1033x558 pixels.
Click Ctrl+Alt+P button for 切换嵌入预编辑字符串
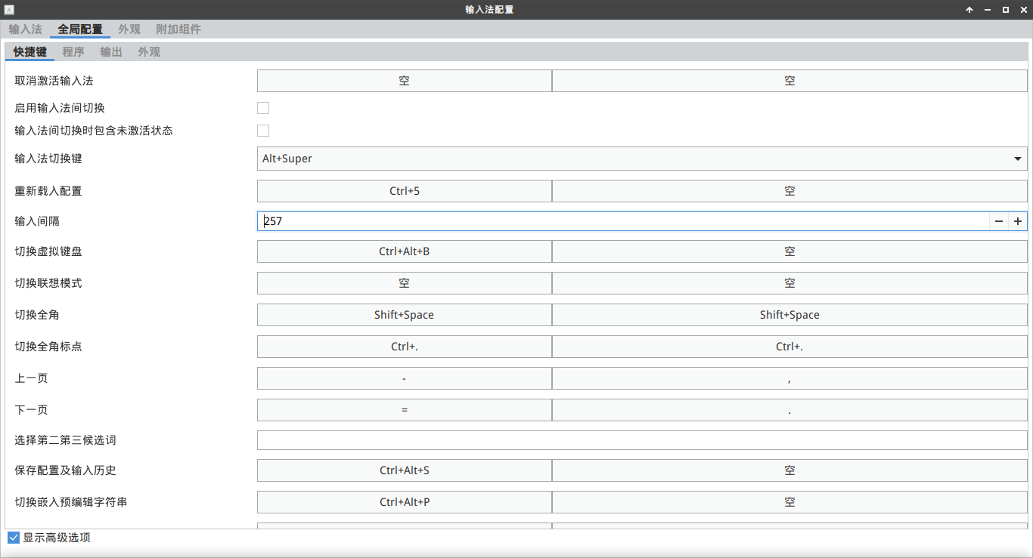[405, 502]
